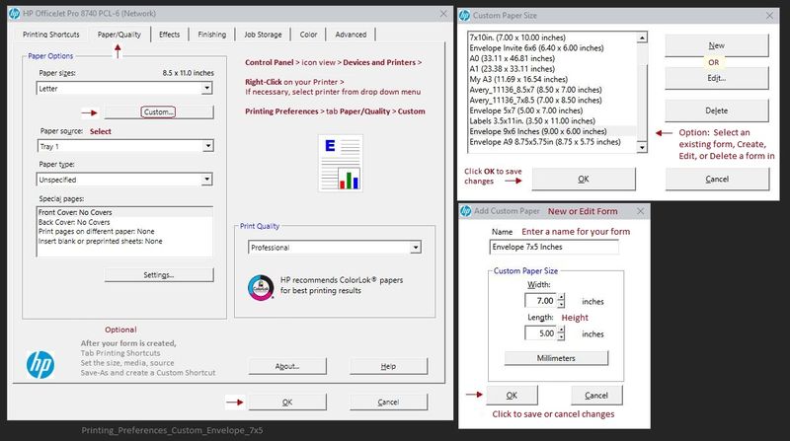The image size is (790, 441).
Task: Select Labels 3.5x11in. form
Action: [552, 120]
